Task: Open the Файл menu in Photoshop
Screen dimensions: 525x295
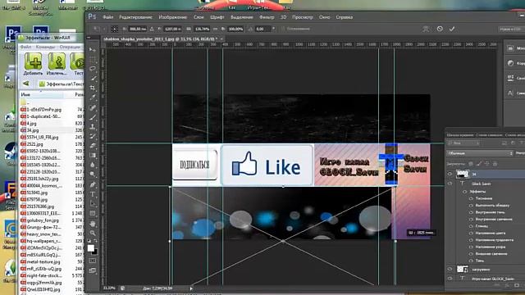Action: 107,17
